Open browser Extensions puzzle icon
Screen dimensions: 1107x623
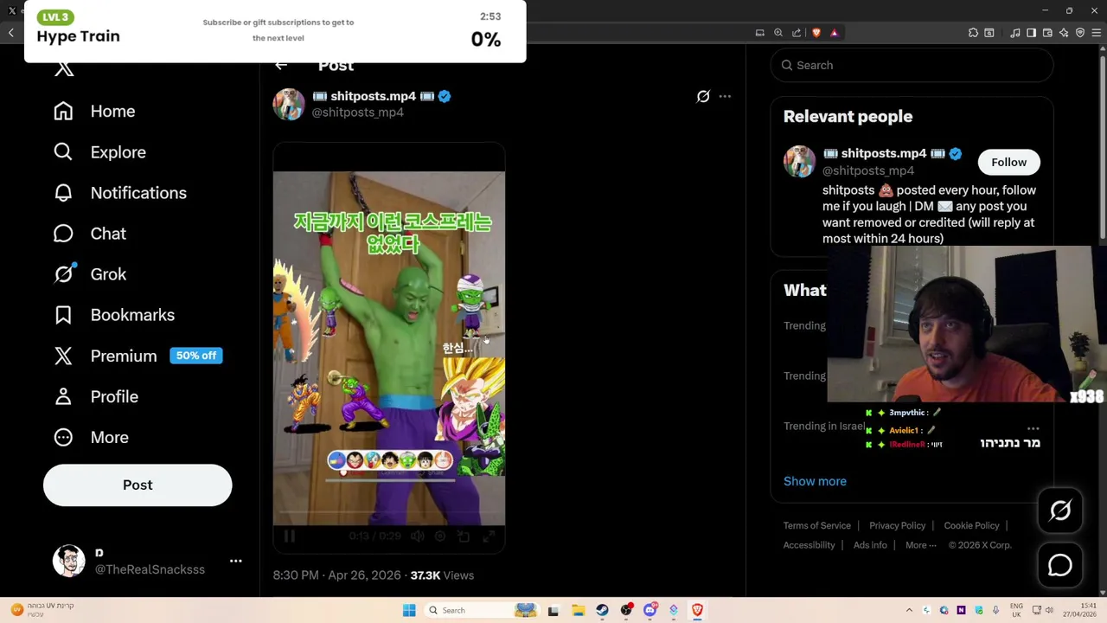(x=973, y=33)
